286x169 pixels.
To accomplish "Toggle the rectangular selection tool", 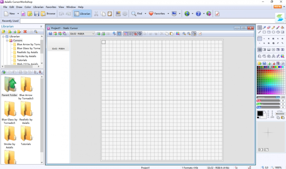I will click(x=260, y=27).
